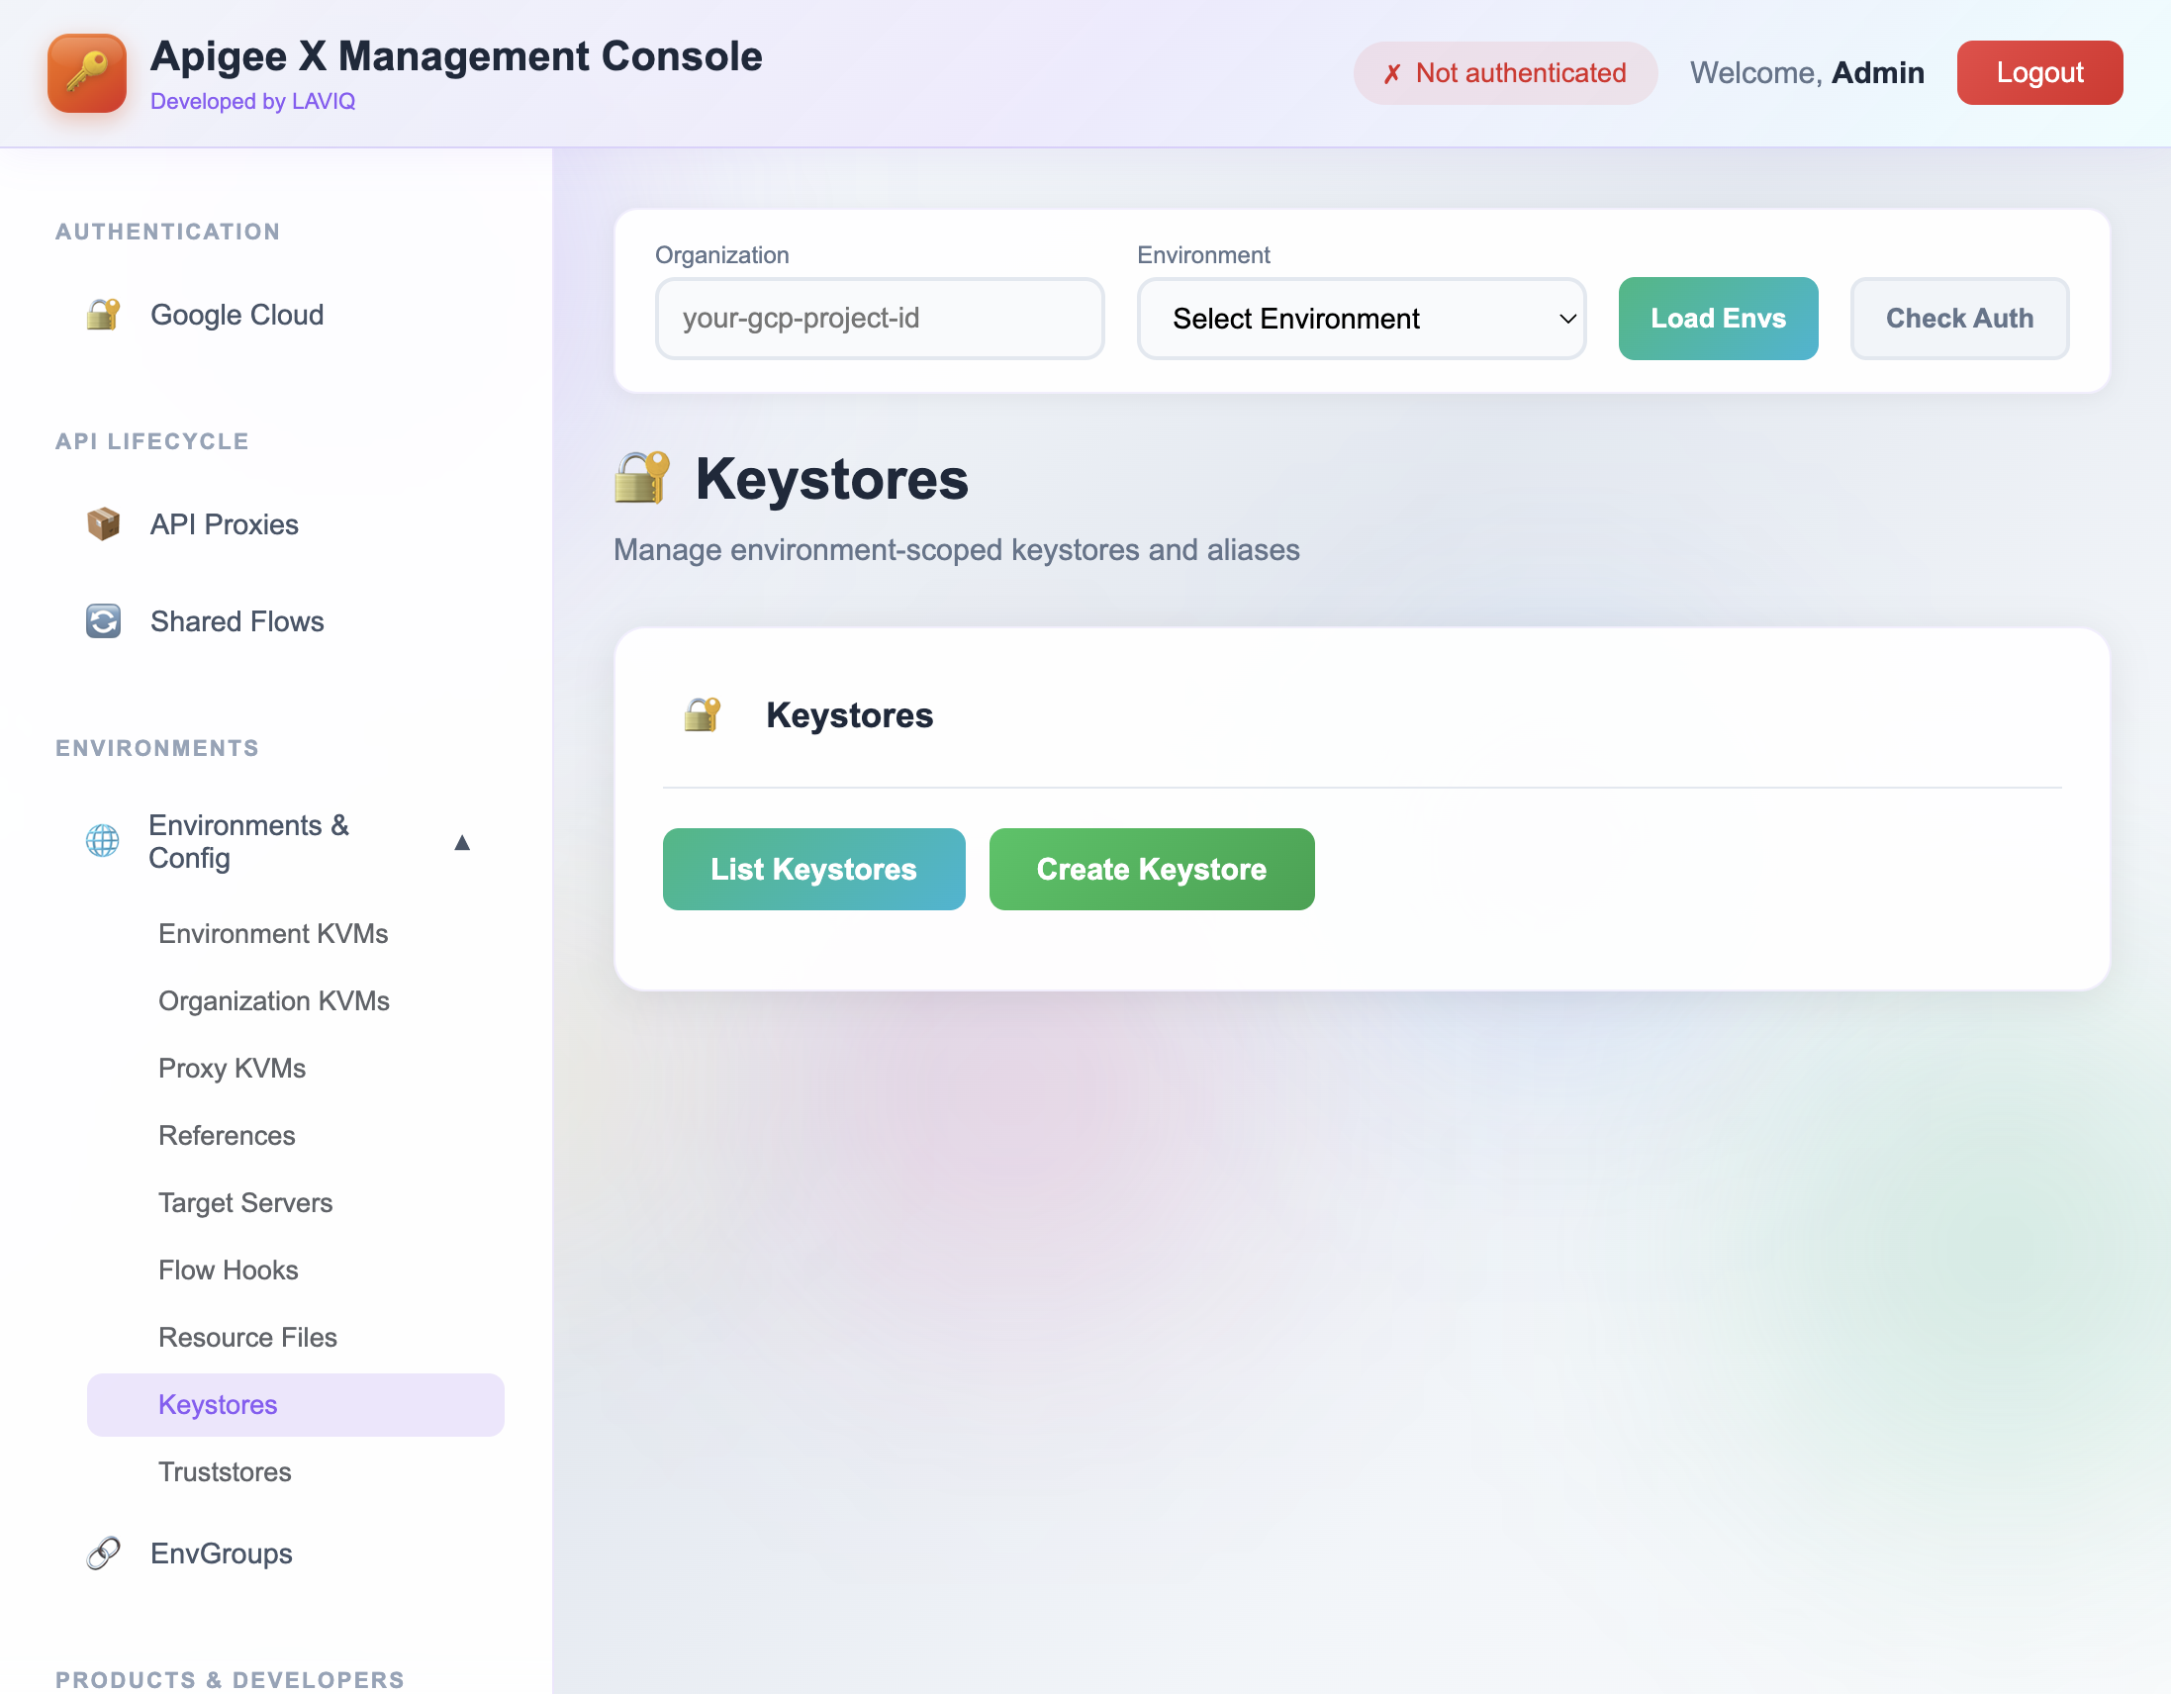Image resolution: width=2171 pixels, height=1694 pixels.
Task: Click the API Proxies package icon
Action: pyautogui.click(x=103, y=523)
